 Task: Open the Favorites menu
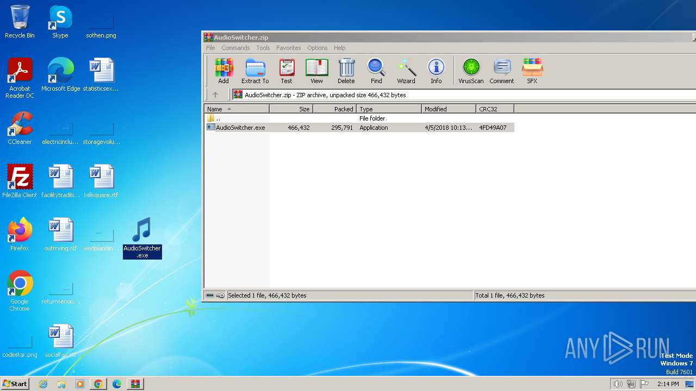pos(288,48)
